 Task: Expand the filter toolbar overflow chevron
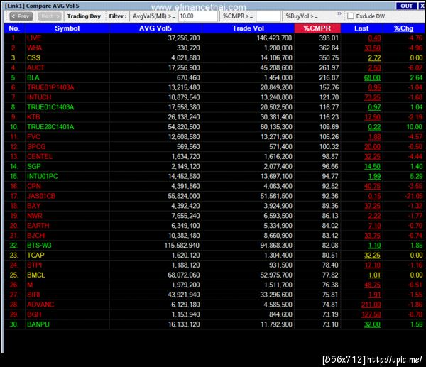(x=339, y=13)
